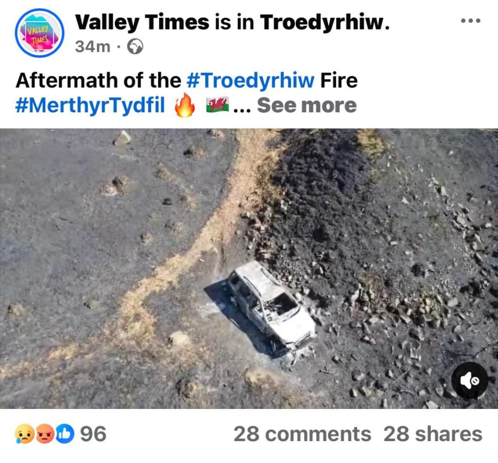Image resolution: width=498 pixels, height=463 pixels.
Task: Open the 28 comments link
Action: [302, 434]
